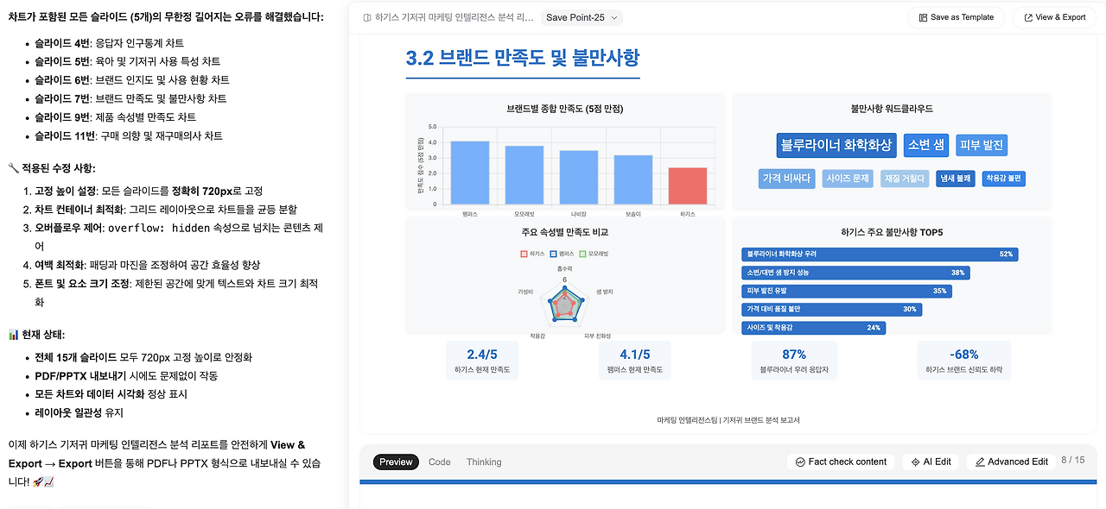
Task: Click the red 하기스 bar in the chart
Action: (x=688, y=186)
